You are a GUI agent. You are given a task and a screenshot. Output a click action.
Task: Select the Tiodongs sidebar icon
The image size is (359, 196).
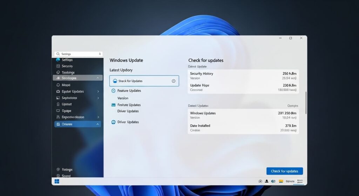coord(58,72)
